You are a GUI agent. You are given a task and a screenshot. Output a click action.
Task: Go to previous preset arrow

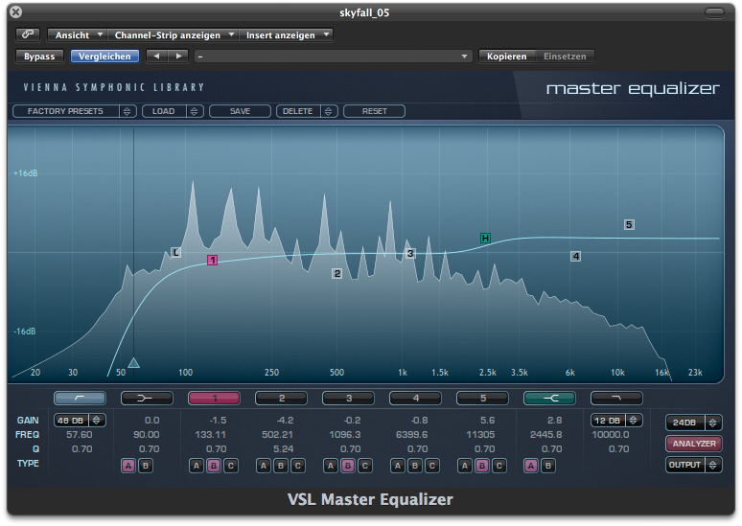tap(156, 57)
